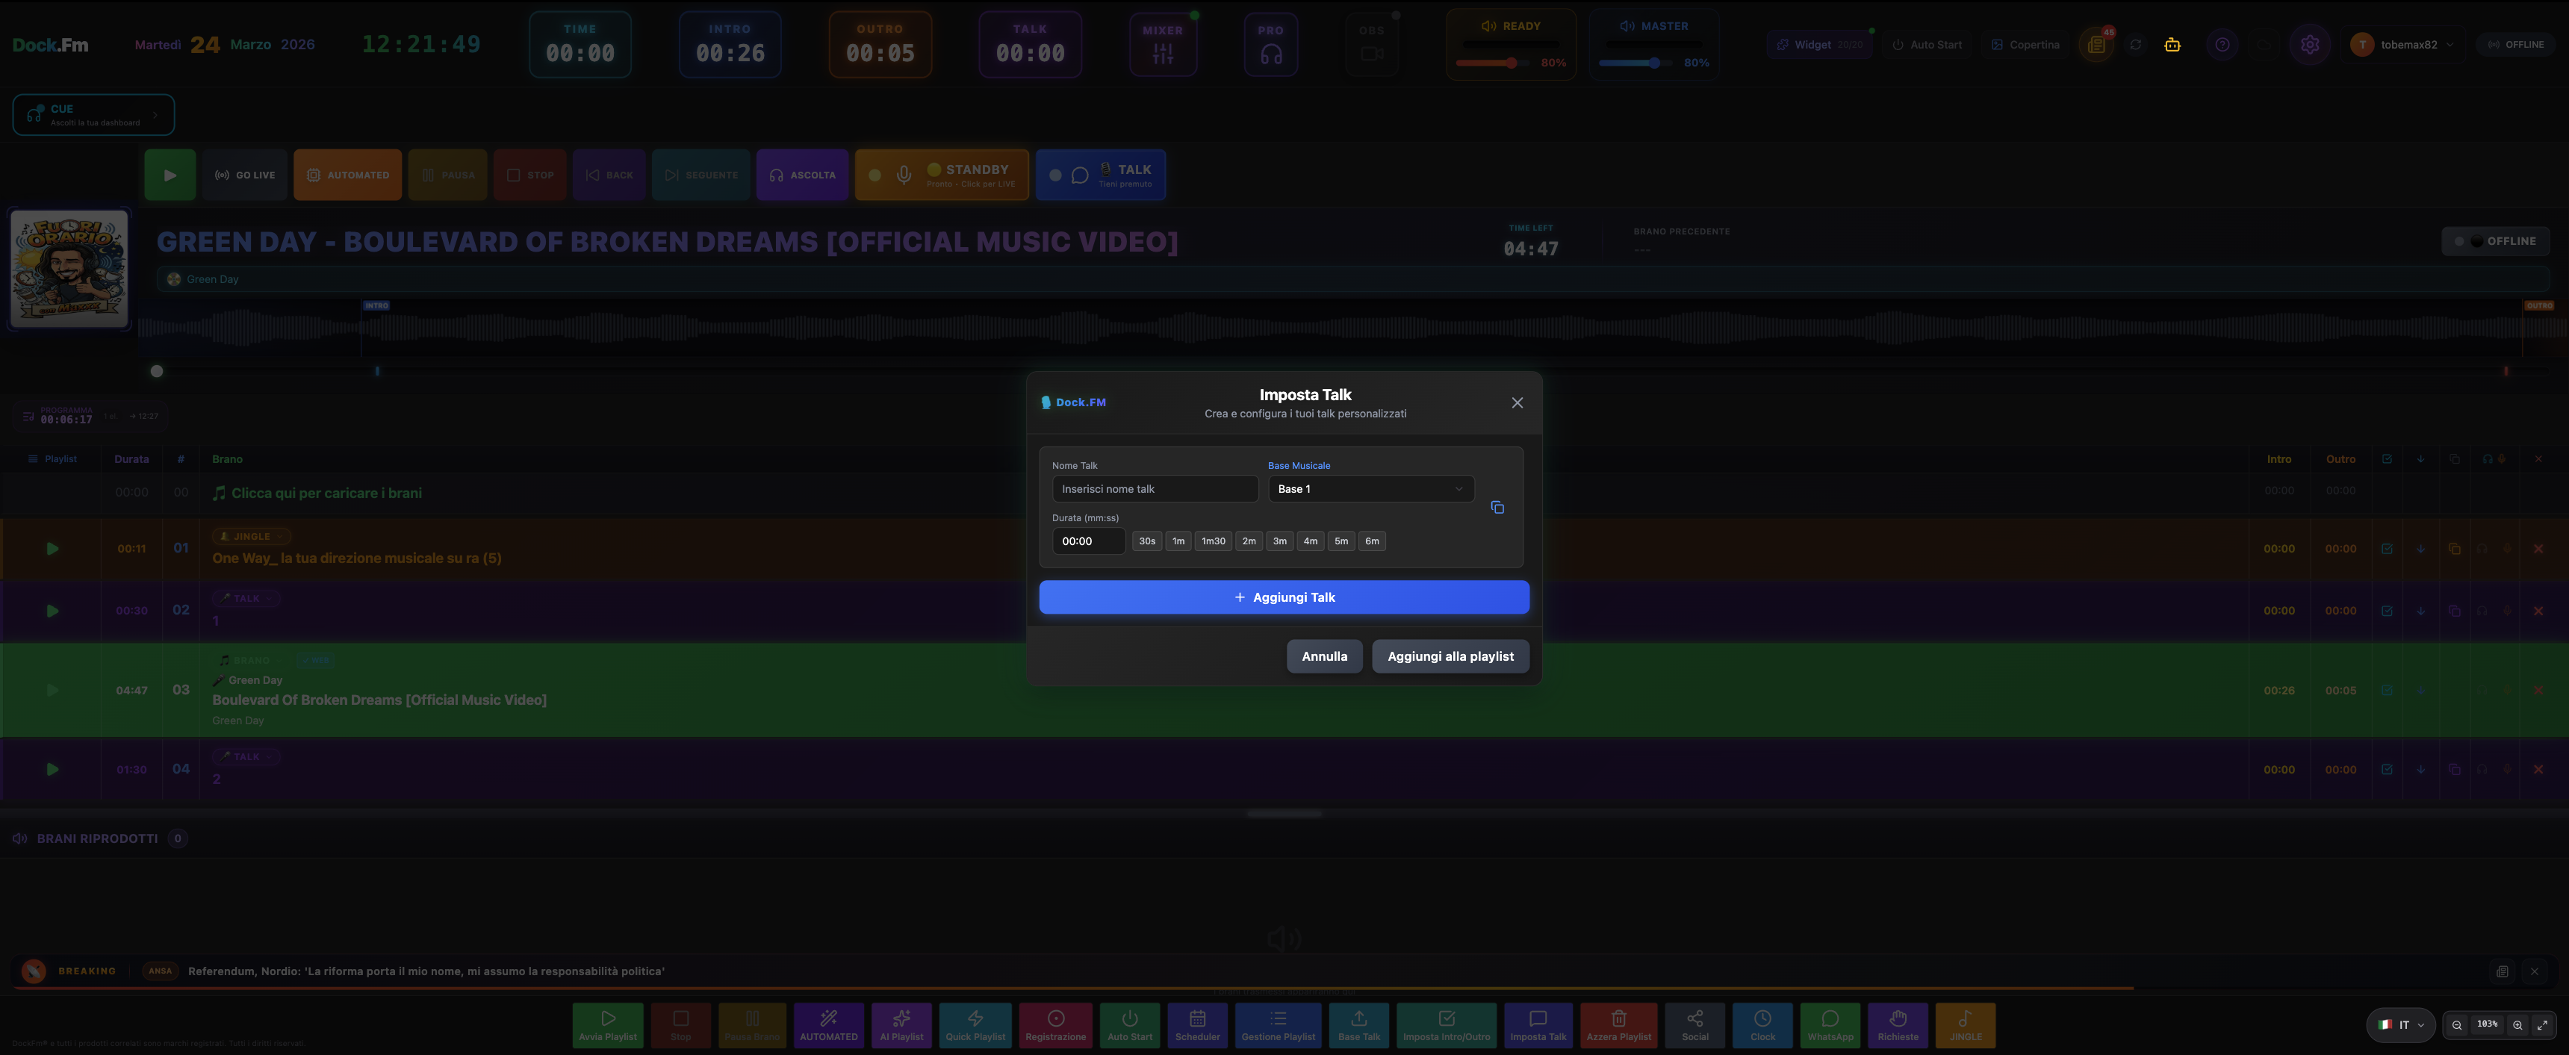Click the GO LIVE button
The height and width of the screenshot is (1055, 2569).
[244, 175]
